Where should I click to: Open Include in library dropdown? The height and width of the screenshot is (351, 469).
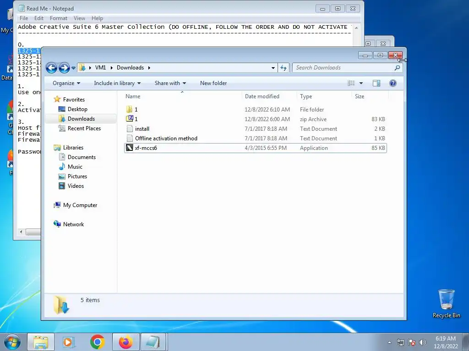117,83
